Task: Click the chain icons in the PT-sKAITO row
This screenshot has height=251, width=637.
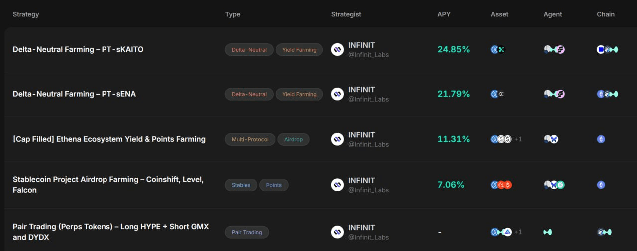Action: coord(607,49)
